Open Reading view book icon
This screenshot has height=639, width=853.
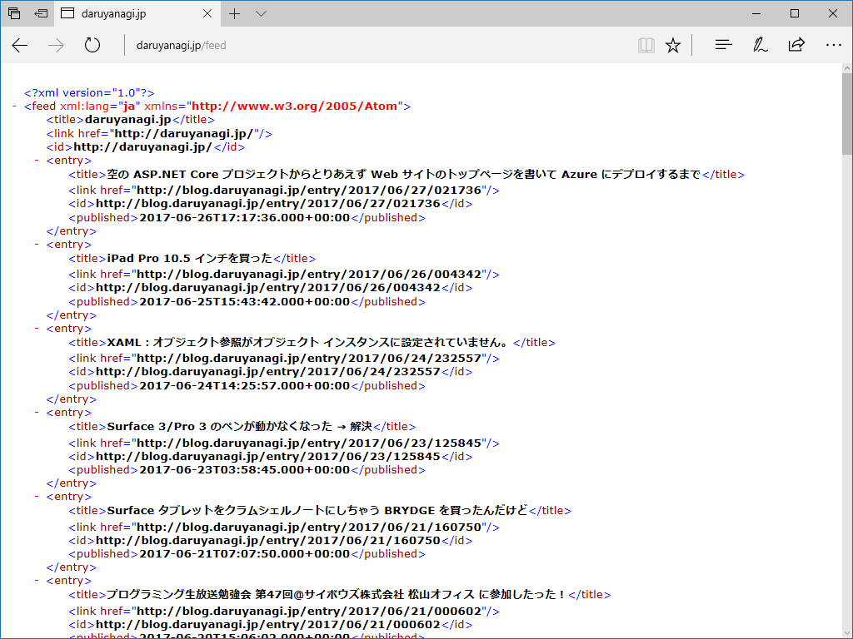point(646,45)
